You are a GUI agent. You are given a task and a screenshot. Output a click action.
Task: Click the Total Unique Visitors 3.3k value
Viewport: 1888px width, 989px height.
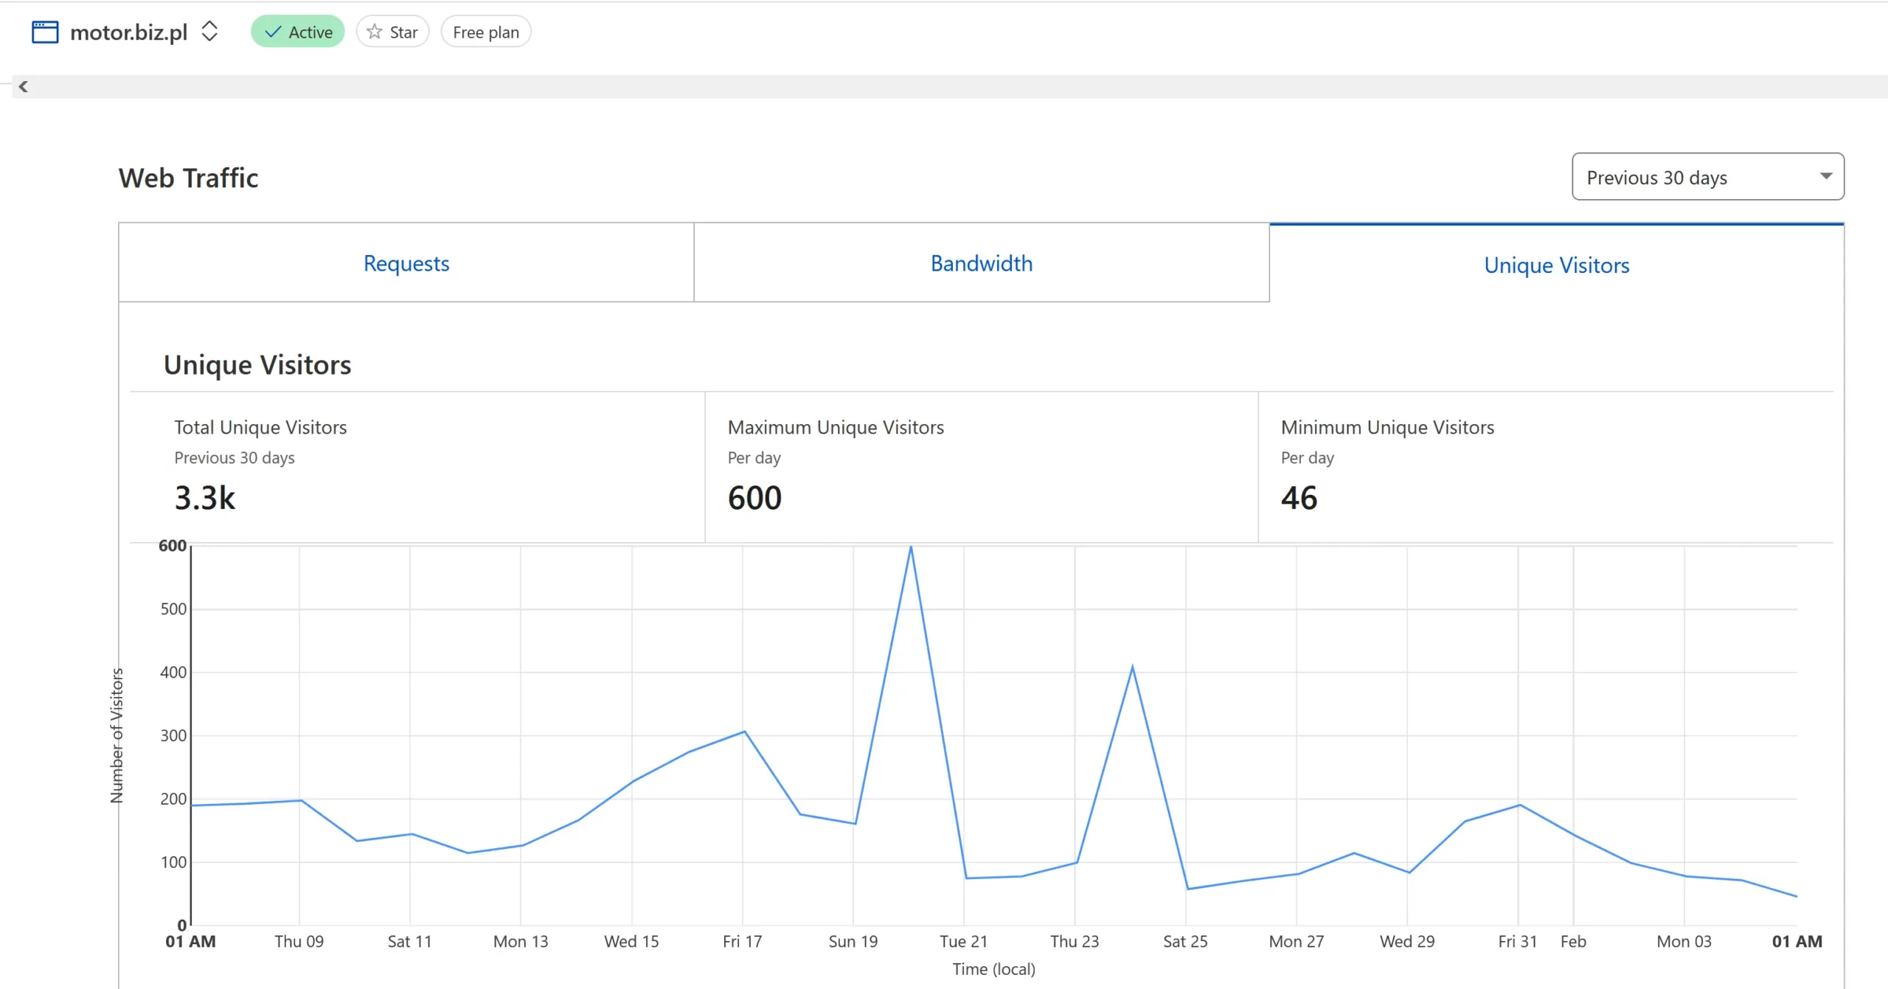[205, 498]
